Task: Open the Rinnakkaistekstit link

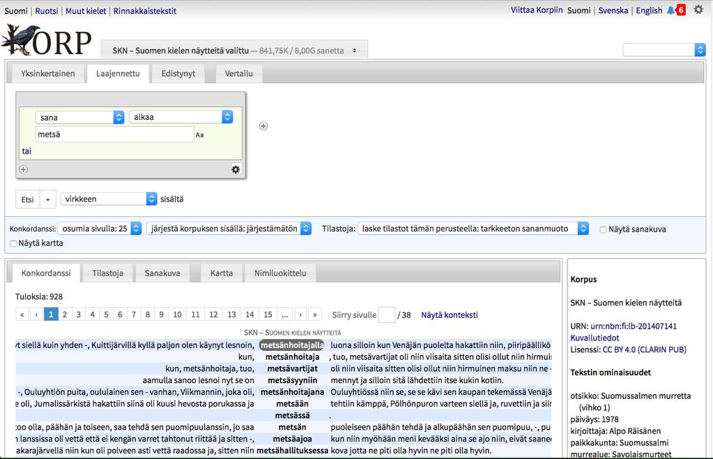Action: point(145,11)
